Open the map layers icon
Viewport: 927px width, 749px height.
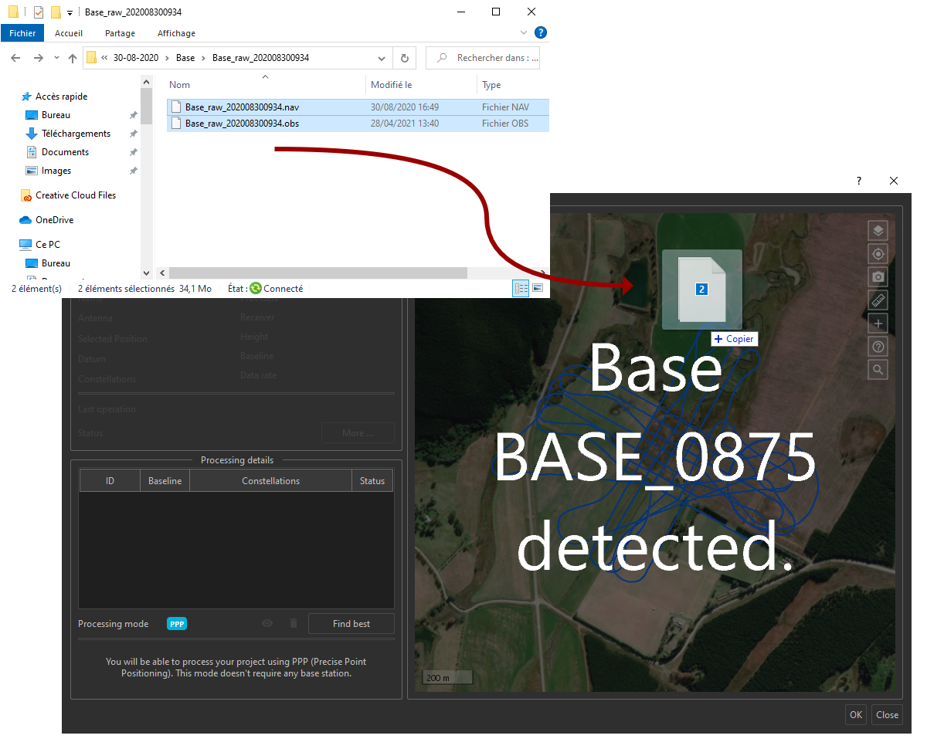coord(878,230)
